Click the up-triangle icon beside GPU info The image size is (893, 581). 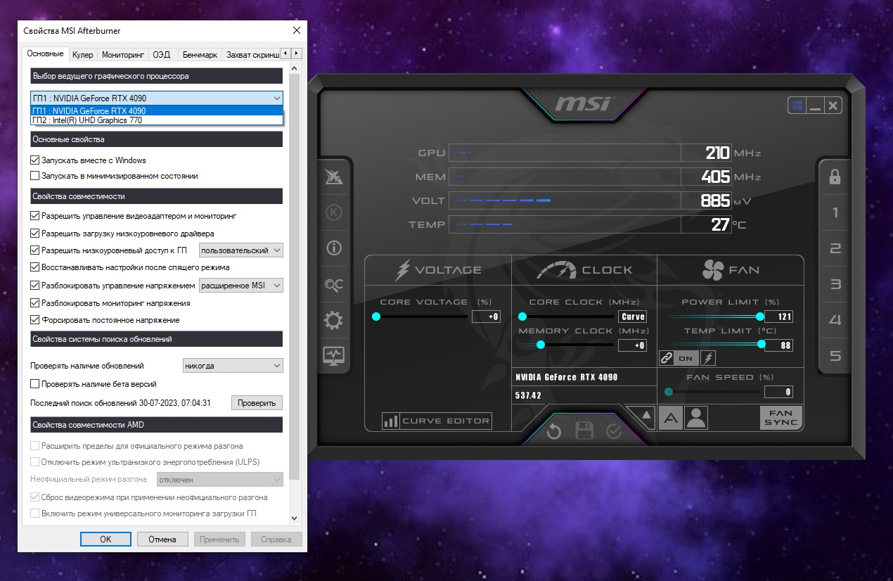click(x=646, y=416)
